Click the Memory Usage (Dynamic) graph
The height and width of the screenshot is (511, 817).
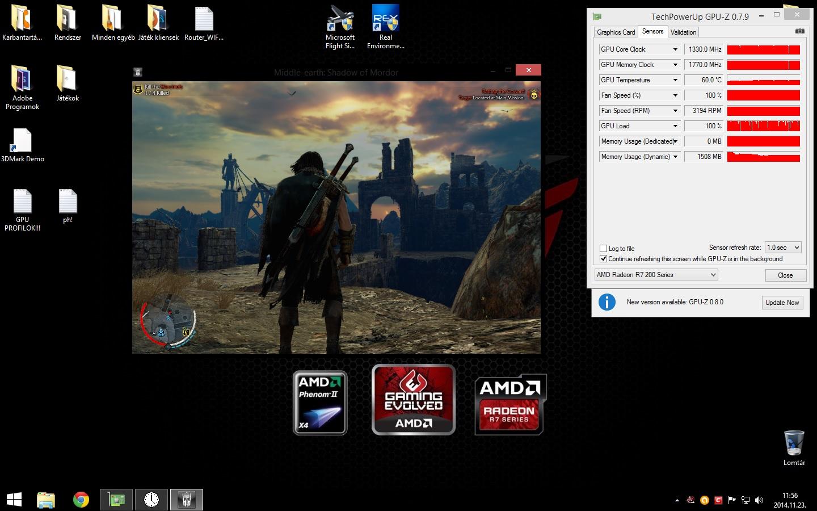tap(763, 157)
